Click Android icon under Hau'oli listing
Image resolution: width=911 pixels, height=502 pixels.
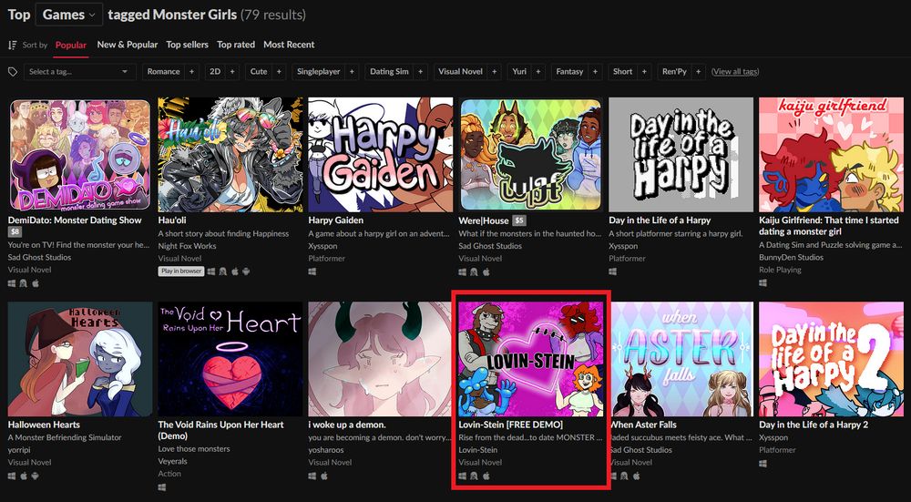pos(246,271)
